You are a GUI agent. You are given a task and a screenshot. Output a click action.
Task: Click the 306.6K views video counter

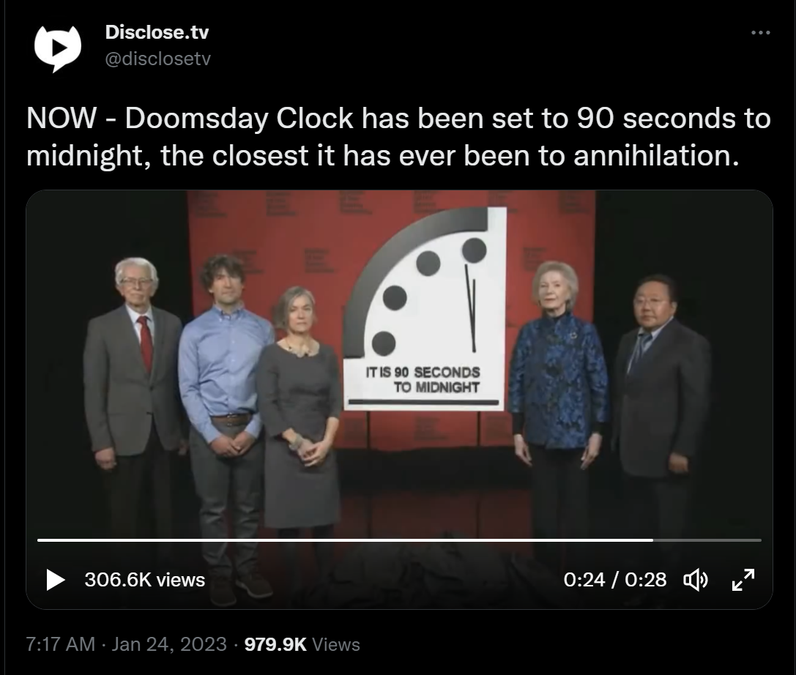145,580
